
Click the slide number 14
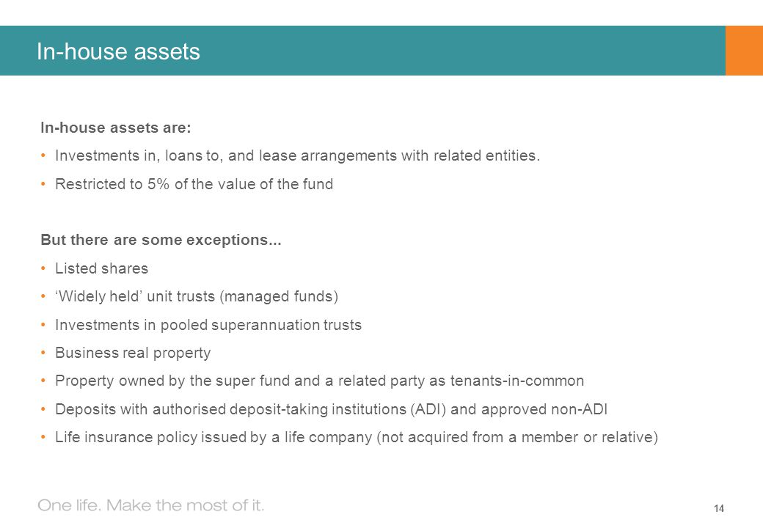719,508
